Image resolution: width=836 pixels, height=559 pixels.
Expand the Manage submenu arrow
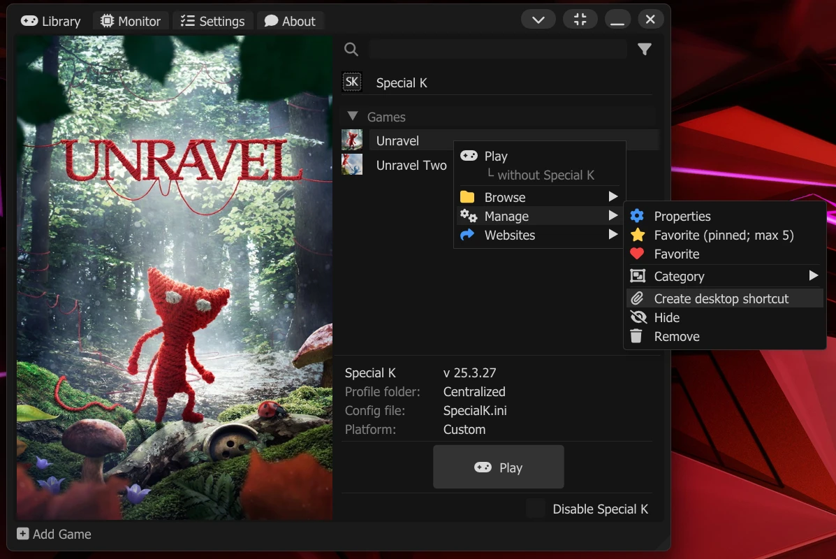[613, 215]
